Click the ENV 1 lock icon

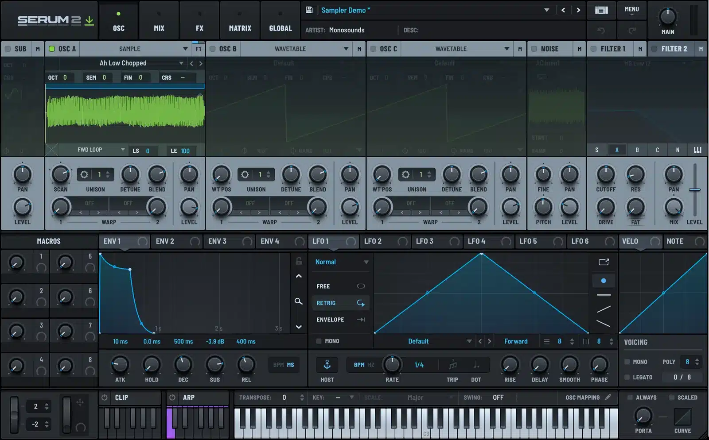pyautogui.click(x=299, y=261)
